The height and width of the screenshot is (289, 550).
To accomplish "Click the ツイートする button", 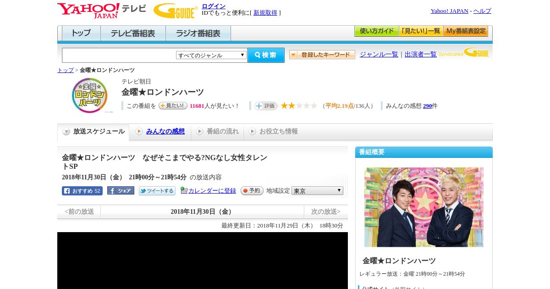I will [x=157, y=191].
